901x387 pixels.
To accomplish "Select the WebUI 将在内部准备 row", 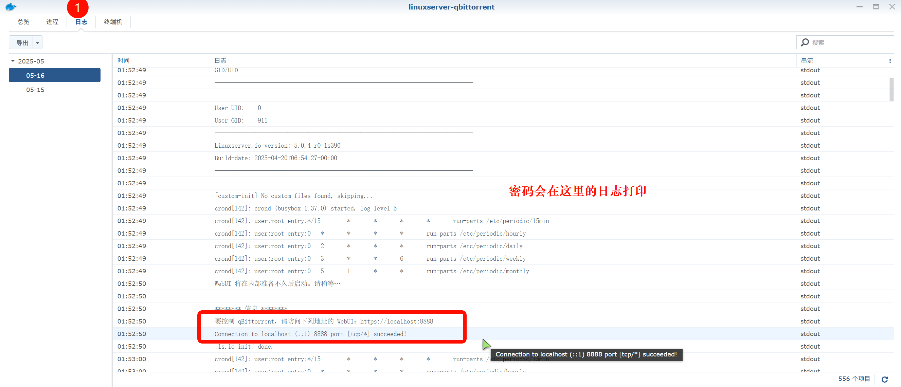I will (x=503, y=283).
